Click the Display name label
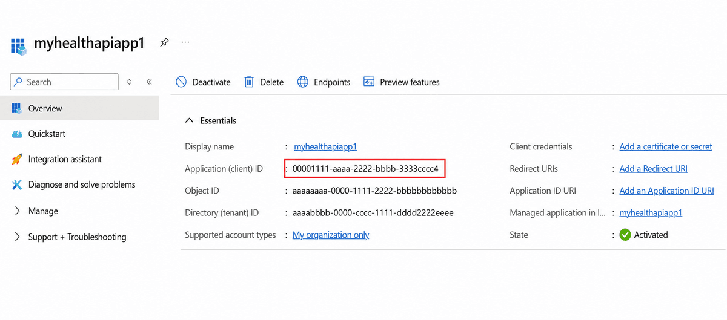 209,146
